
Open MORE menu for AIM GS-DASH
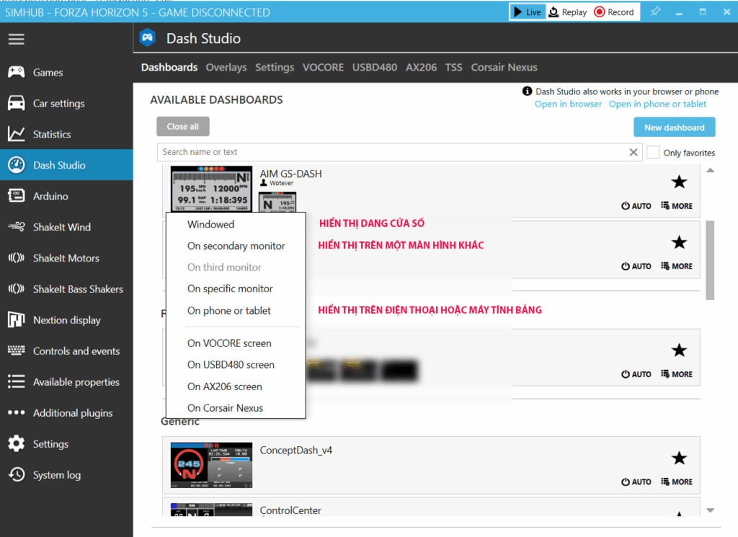coord(677,206)
